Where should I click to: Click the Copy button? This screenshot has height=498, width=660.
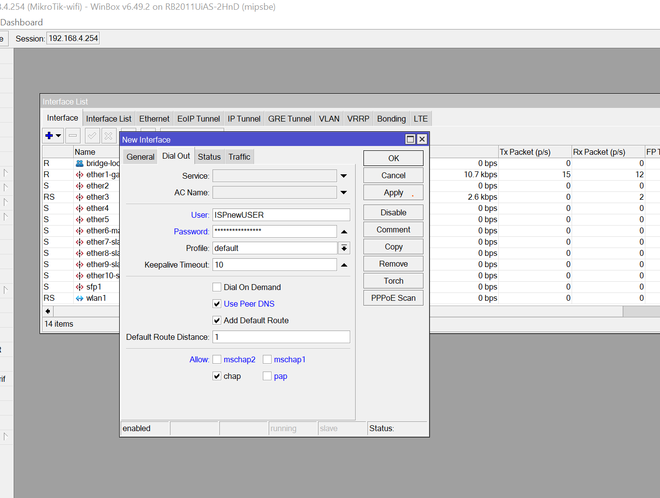(393, 247)
